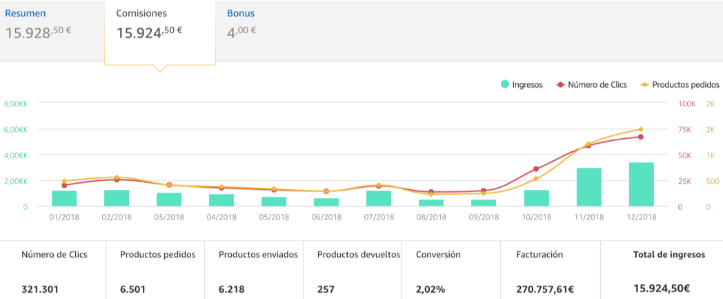
Task: Click the red Número de Clics legend marker
Action: (x=560, y=85)
